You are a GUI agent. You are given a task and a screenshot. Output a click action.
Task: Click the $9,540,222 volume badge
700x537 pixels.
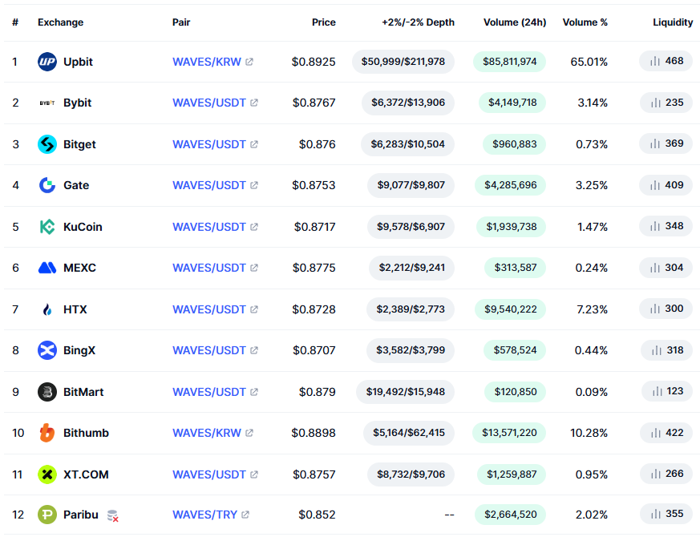[x=510, y=309]
